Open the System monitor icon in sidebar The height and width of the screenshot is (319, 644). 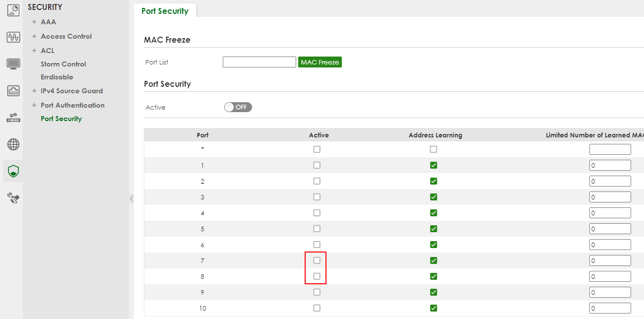pos(12,64)
